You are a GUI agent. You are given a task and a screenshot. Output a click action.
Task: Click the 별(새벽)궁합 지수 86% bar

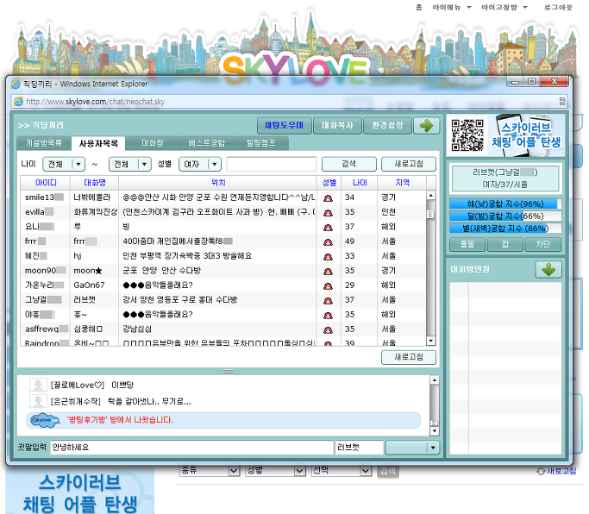click(x=505, y=229)
